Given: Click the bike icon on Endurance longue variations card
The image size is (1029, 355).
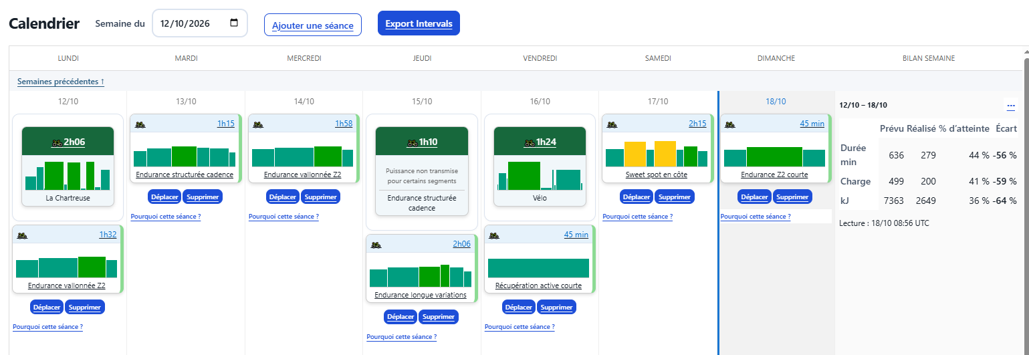Looking at the screenshot, I should (376, 245).
